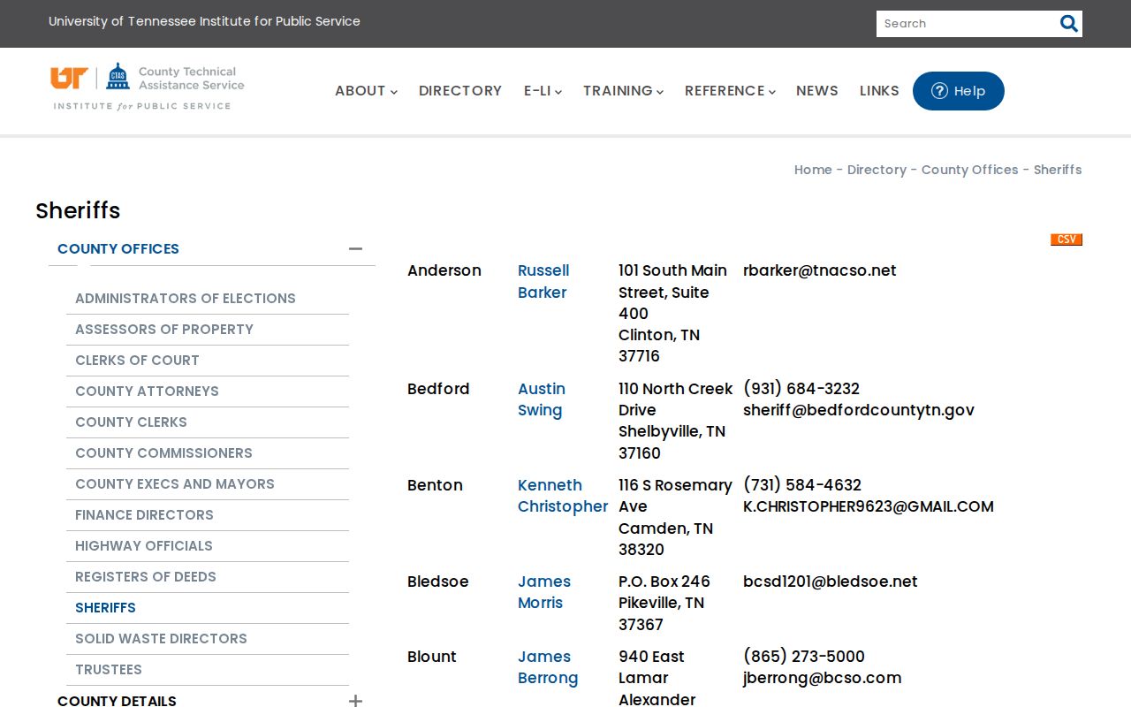The height and width of the screenshot is (707, 1131).
Task: Click the Bledsoe county name
Action: pyautogui.click(x=438, y=582)
